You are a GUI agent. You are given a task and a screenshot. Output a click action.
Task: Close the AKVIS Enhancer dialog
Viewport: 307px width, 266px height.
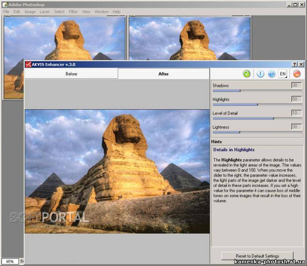[301, 64]
